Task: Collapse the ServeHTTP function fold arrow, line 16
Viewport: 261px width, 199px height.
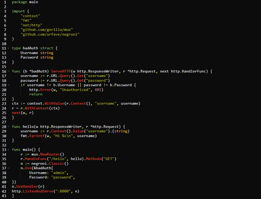Action: (9, 71)
